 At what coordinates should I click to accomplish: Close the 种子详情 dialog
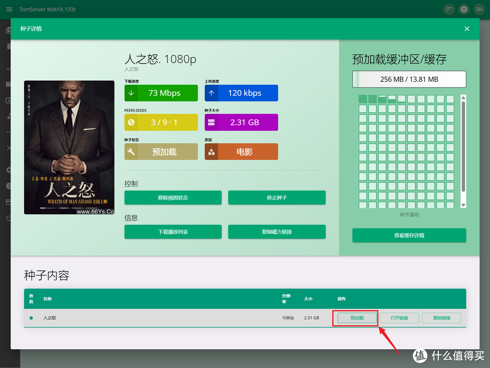tap(467, 29)
